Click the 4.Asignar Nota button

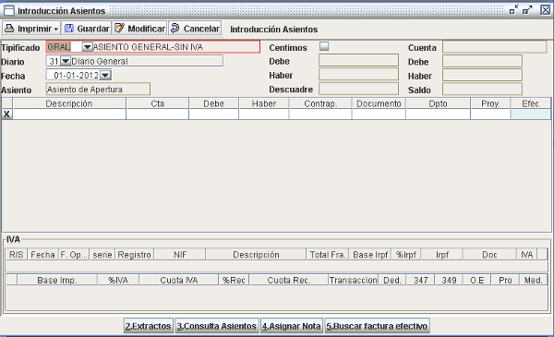click(292, 326)
